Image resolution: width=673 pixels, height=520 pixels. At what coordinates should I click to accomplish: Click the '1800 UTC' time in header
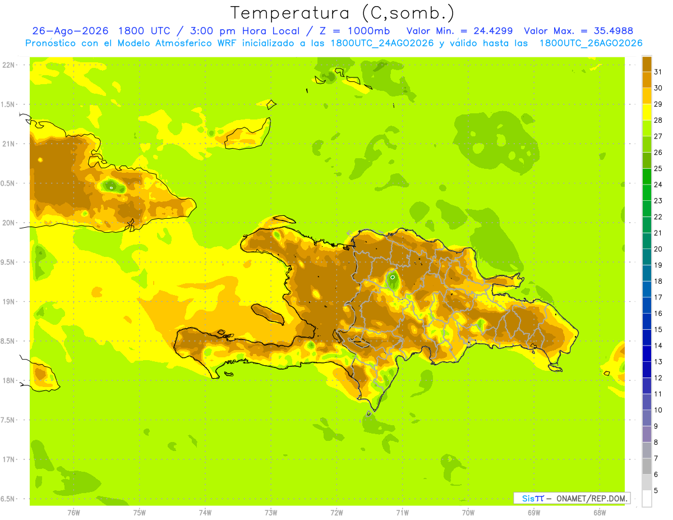[145, 31]
